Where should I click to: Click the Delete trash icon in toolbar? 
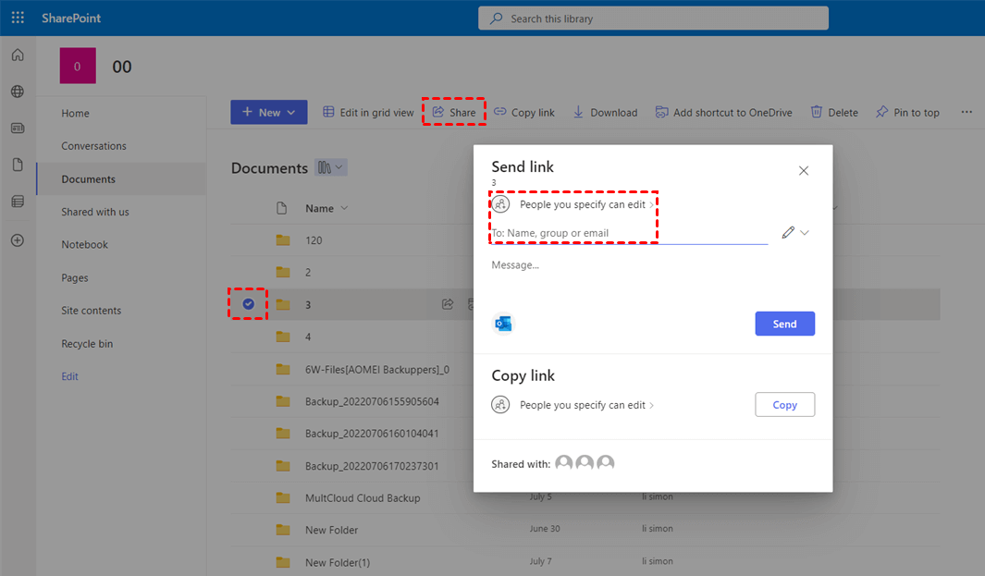pyautogui.click(x=817, y=112)
